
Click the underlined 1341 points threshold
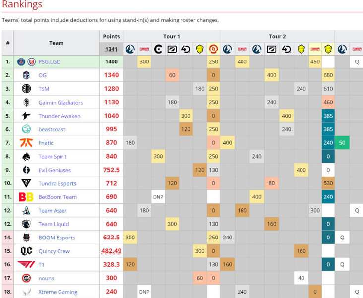tap(111, 49)
